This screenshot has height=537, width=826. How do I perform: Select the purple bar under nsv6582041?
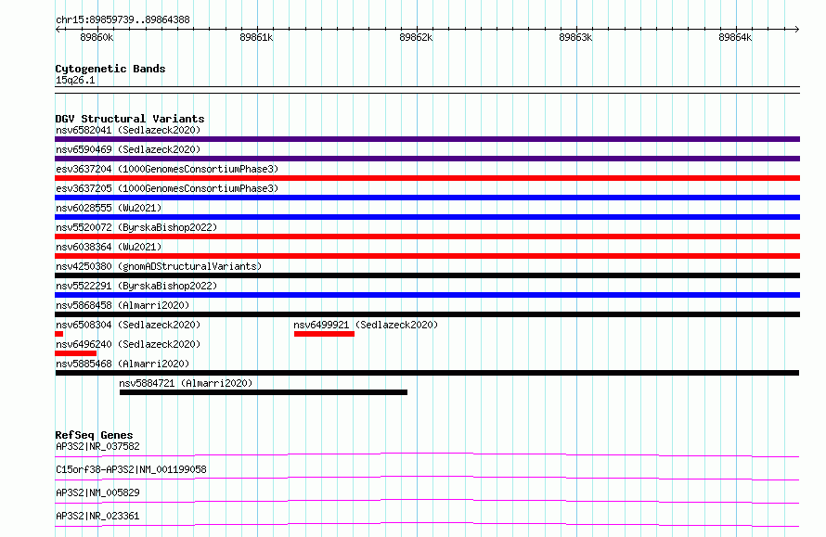427,139
